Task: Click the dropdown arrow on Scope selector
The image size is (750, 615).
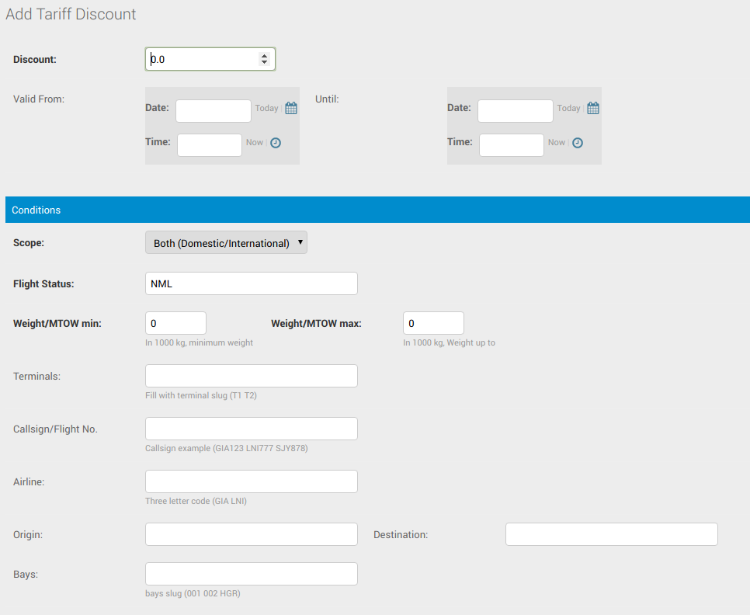Action: click(300, 242)
